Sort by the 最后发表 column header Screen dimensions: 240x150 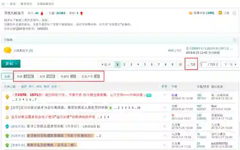pyautogui.click(x=217, y=87)
